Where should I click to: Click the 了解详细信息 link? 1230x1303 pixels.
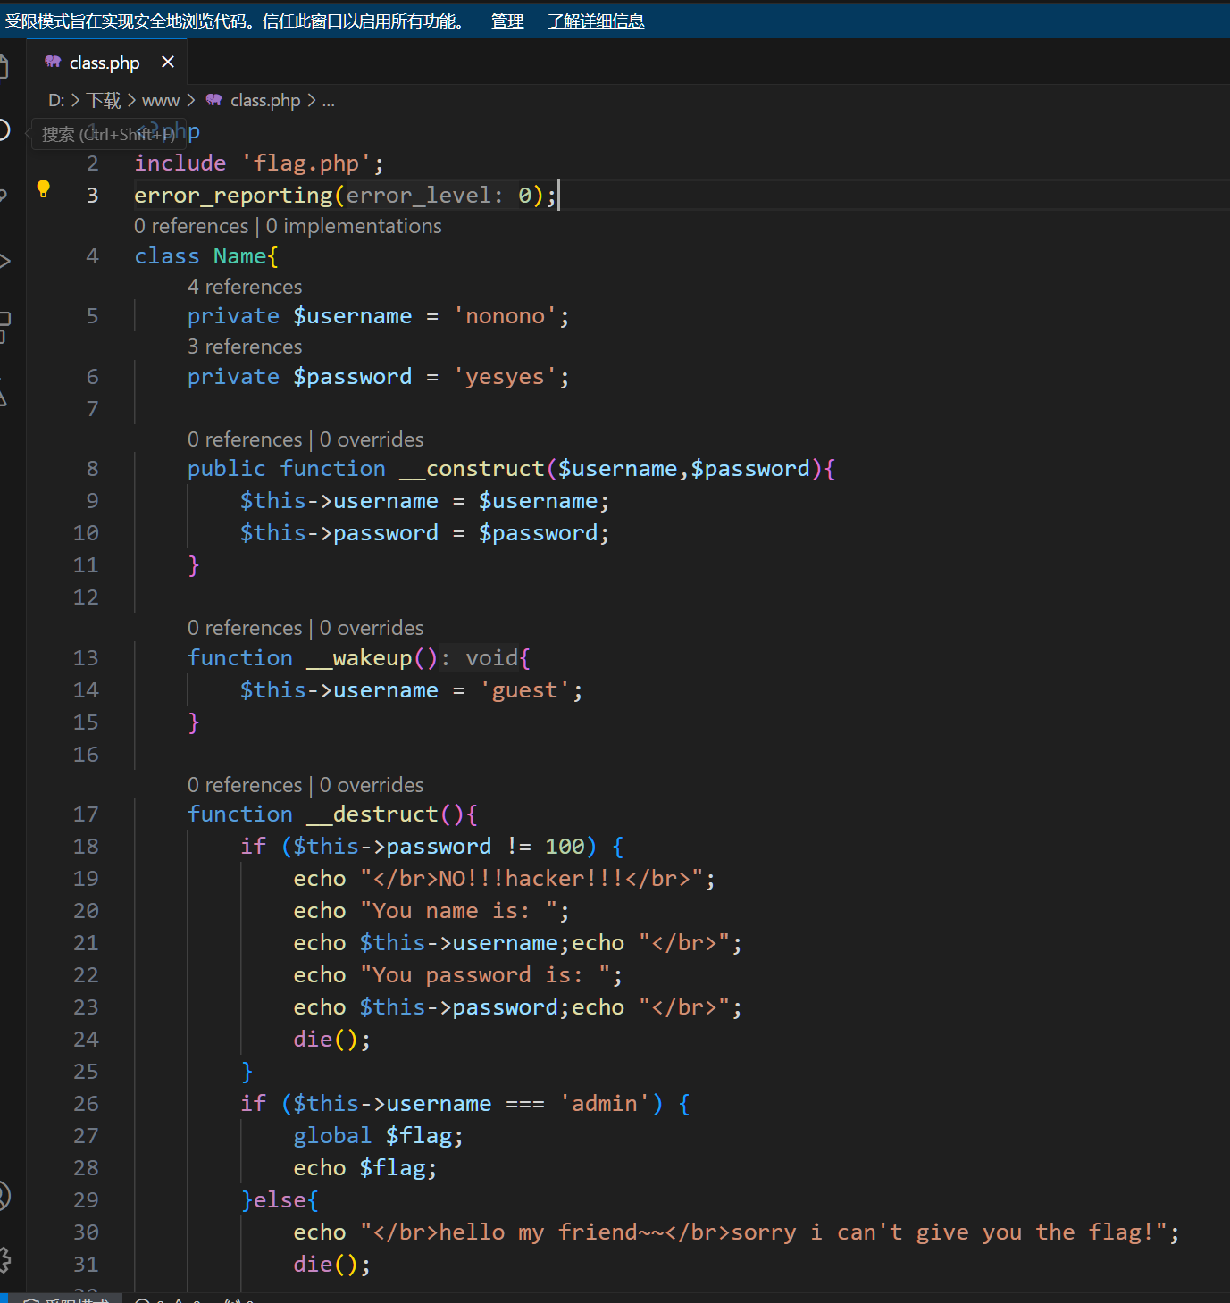coord(595,21)
